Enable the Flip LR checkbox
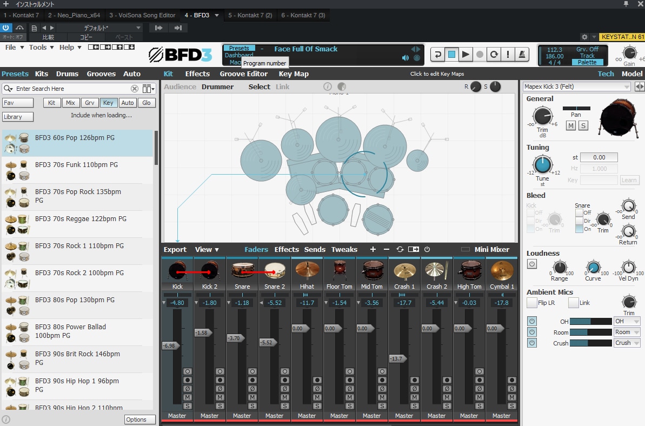 531,303
